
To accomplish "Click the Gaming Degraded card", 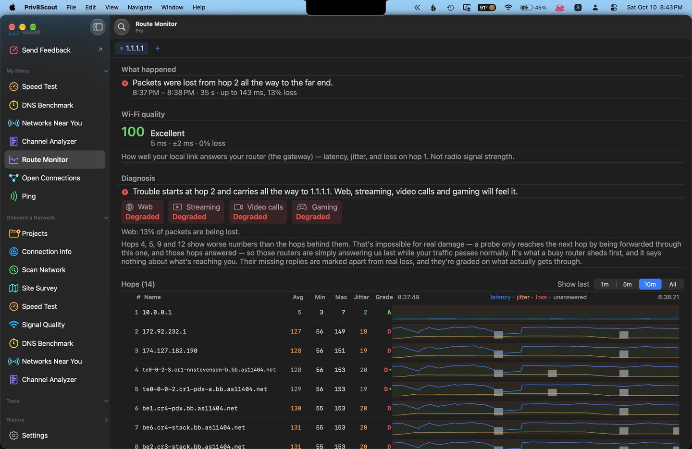I will point(317,212).
